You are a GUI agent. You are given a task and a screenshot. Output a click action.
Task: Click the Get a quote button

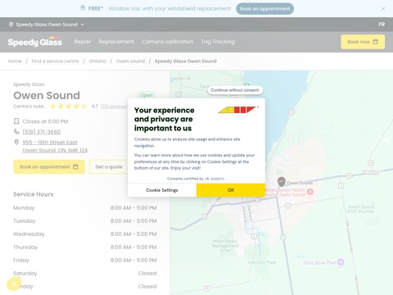click(x=109, y=167)
